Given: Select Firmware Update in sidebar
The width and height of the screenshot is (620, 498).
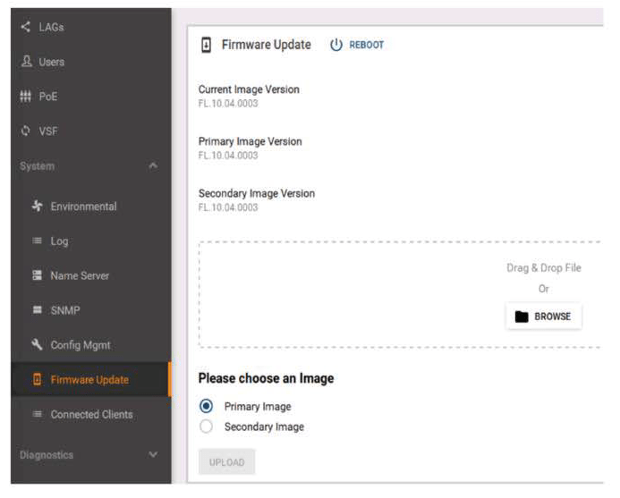Looking at the screenshot, I should [x=89, y=380].
